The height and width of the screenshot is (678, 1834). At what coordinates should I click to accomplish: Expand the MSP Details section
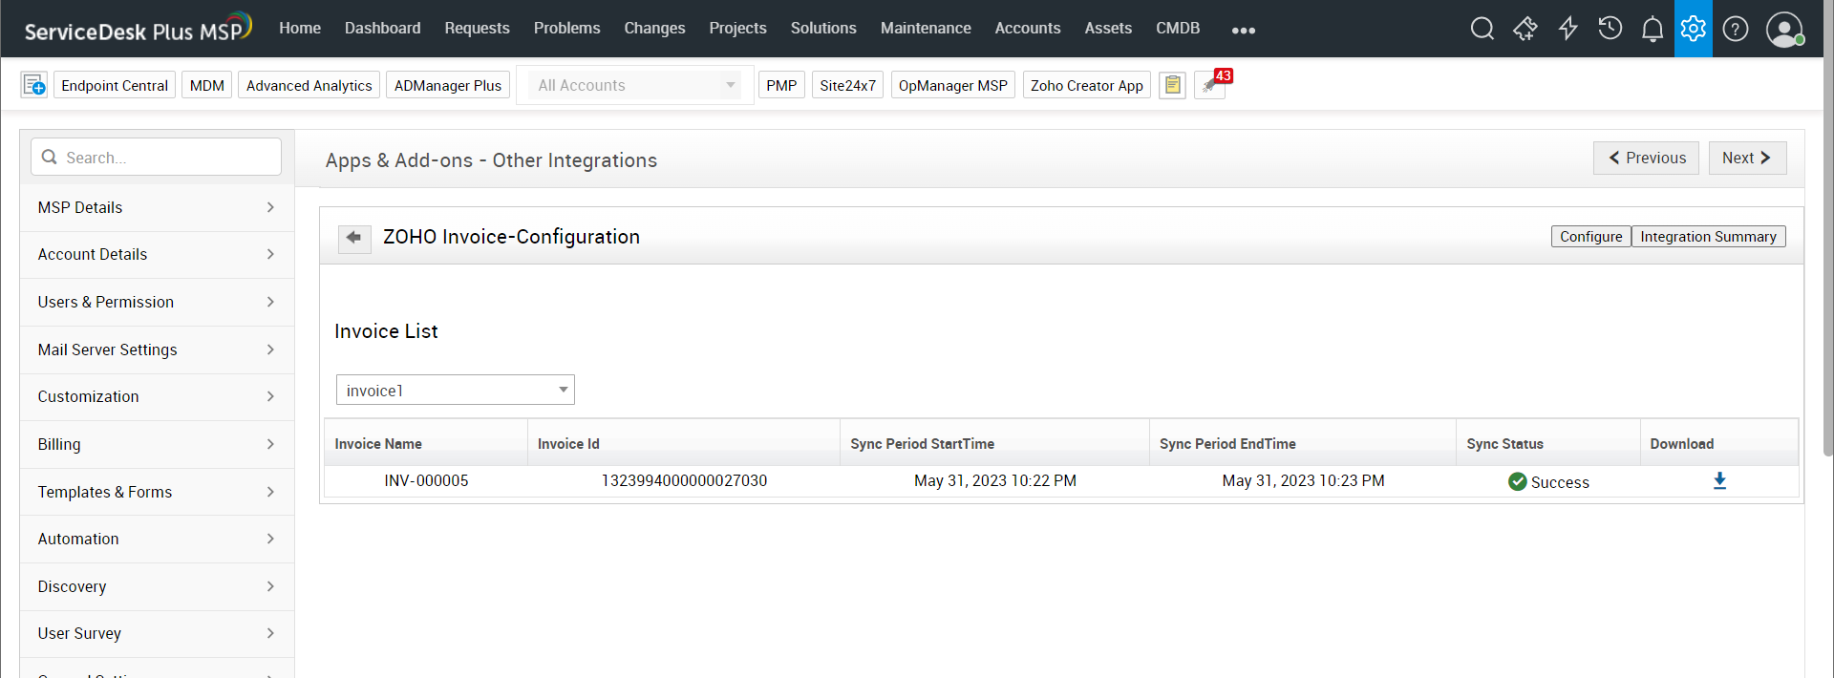pyautogui.click(x=157, y=207)
